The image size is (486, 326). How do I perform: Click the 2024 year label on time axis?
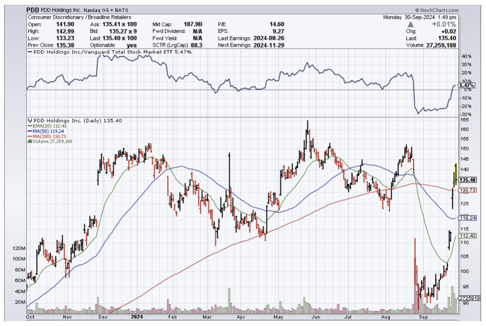click(x=137, y=317)
